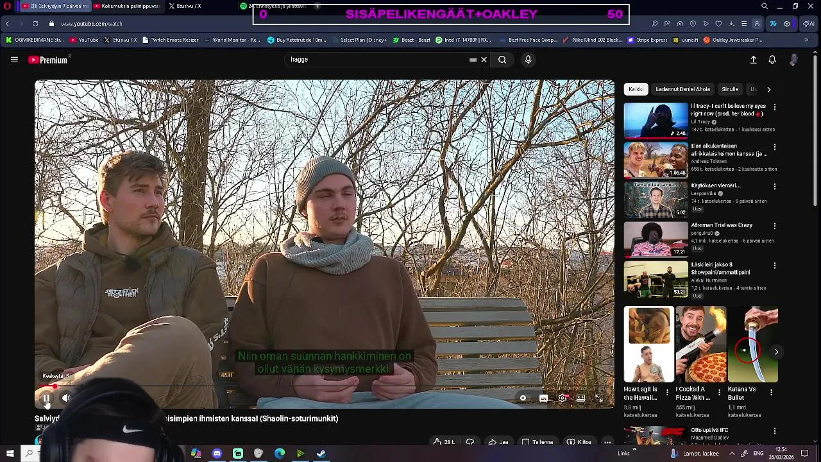This screenshot has height=462, width=821.
Task: Open the lil tracy video thumbnail
Action: (x=656, y=120)
